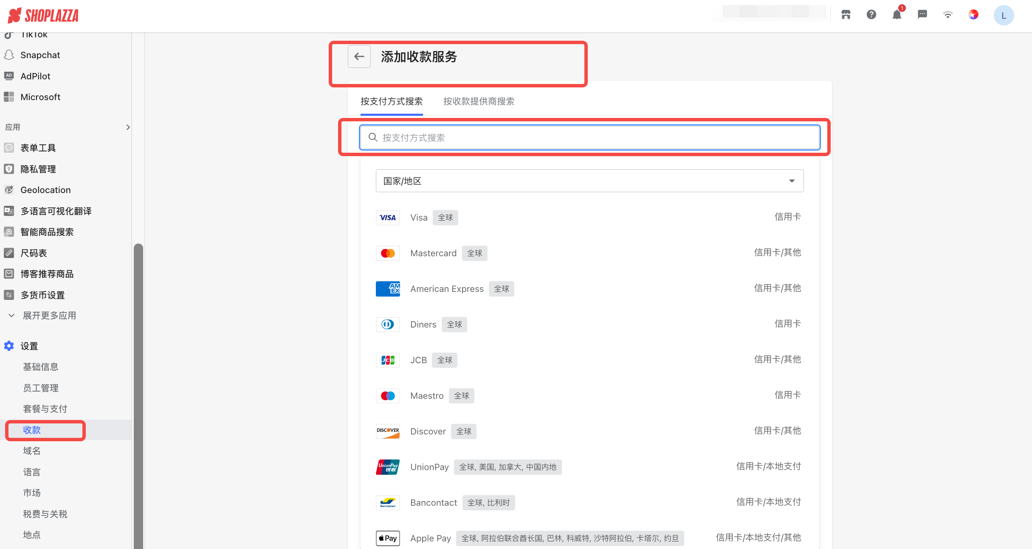
Task: Open 套餐与支付 settings page
Action: (45, 409)
